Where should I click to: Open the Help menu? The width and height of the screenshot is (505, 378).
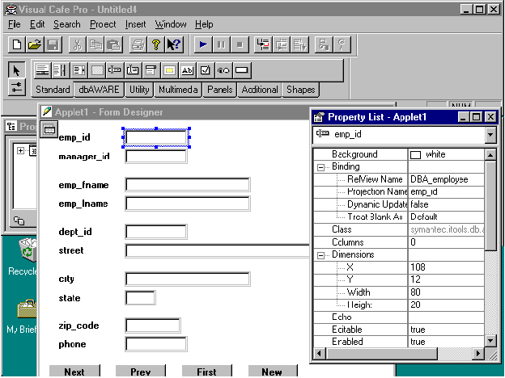tap(204, 24)
